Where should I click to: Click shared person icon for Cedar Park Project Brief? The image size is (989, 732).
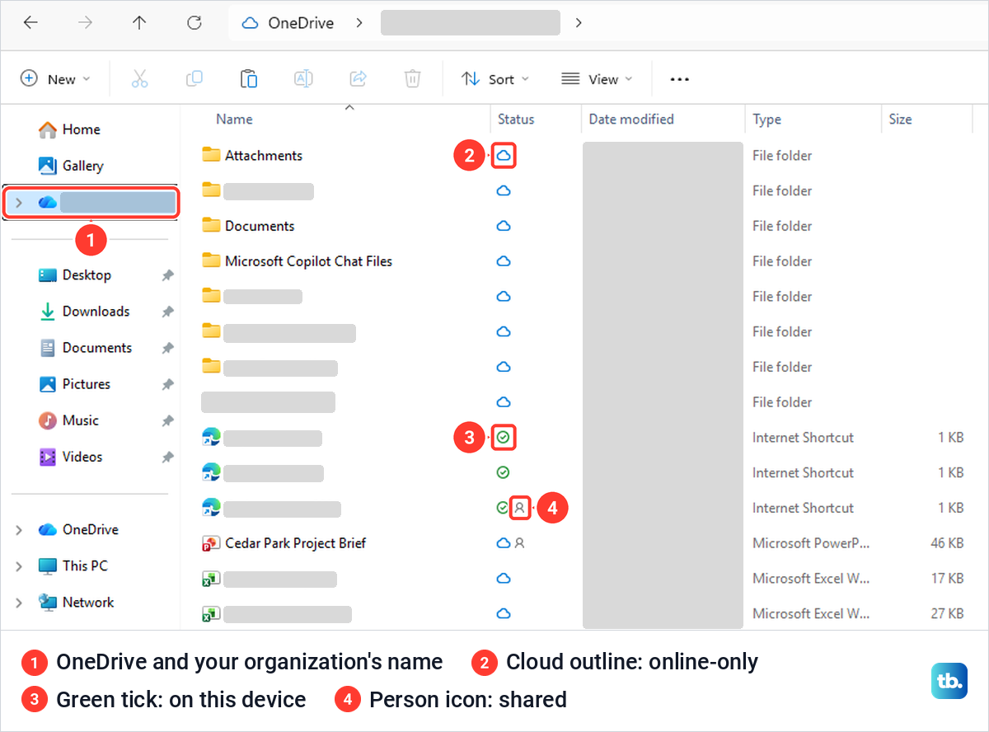(519, 543)
